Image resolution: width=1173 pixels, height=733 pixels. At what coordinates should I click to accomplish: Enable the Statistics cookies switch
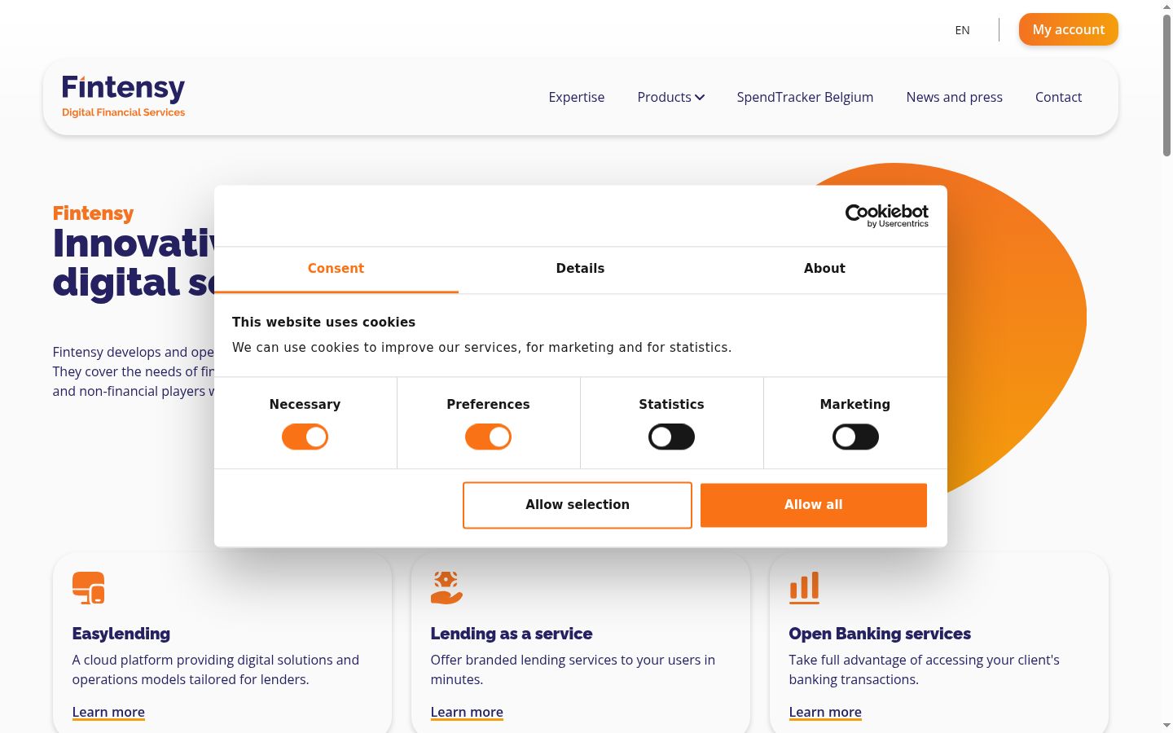pos(671,437)
